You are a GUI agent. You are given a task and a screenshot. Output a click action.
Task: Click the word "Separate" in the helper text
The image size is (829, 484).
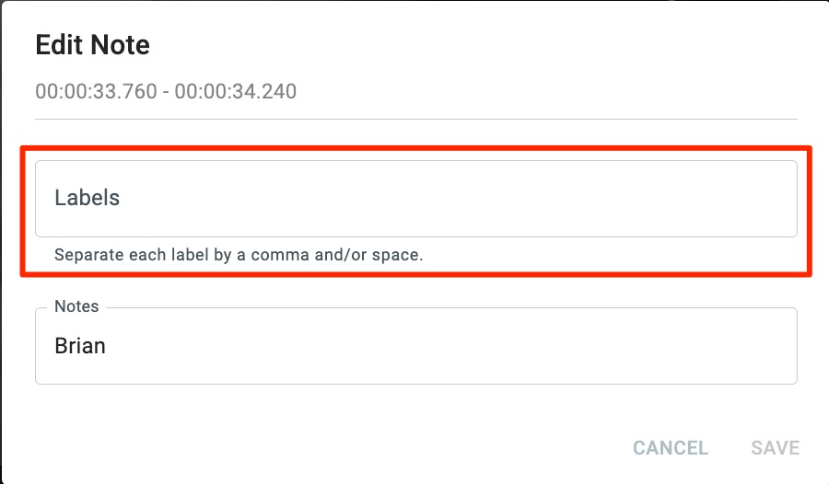88,255
